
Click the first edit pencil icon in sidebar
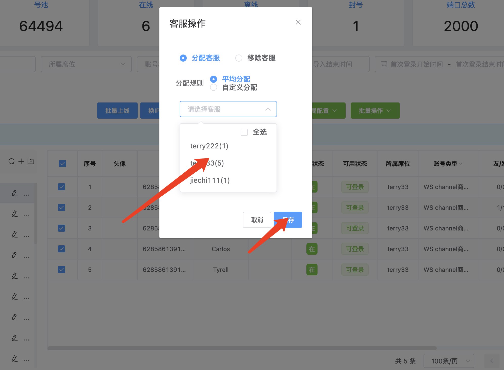(x=15, y=193)
